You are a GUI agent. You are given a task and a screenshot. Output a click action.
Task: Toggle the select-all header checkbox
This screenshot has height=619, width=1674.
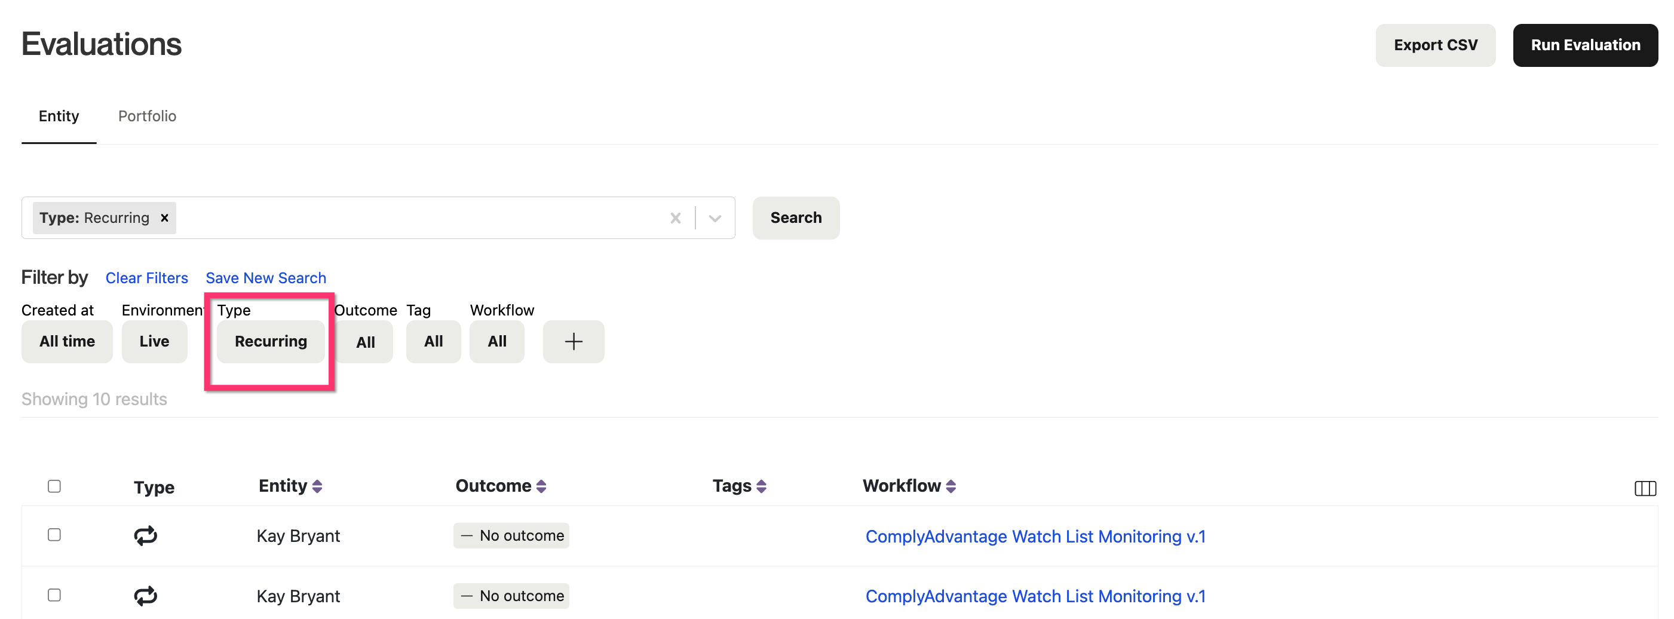point(54,486)
